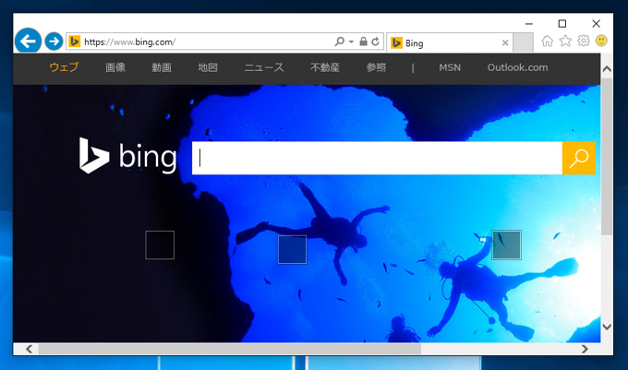Click the right hotspot square near the fish
This screenshot has height=370, width=628.
point(507,245)
